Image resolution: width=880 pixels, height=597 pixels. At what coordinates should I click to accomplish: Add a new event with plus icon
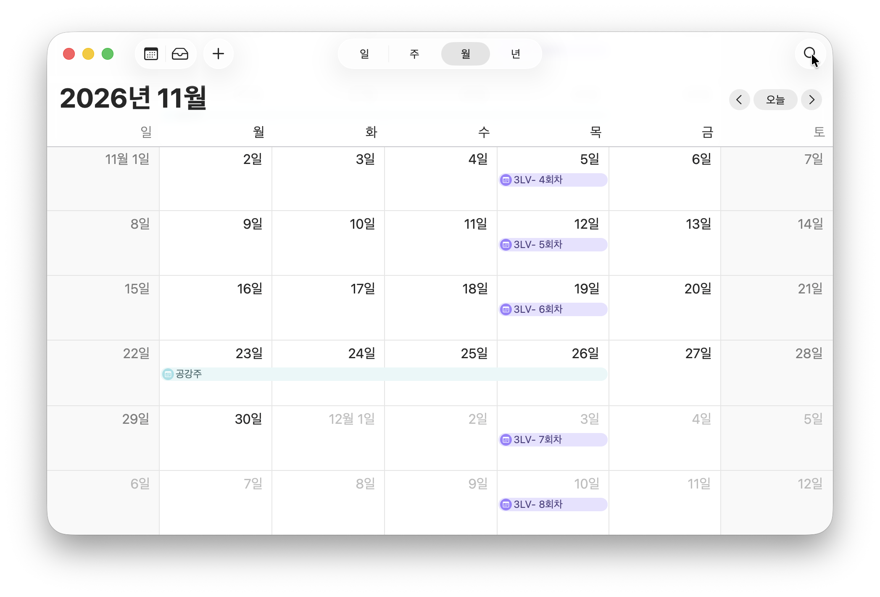click(x=218, y=54)
